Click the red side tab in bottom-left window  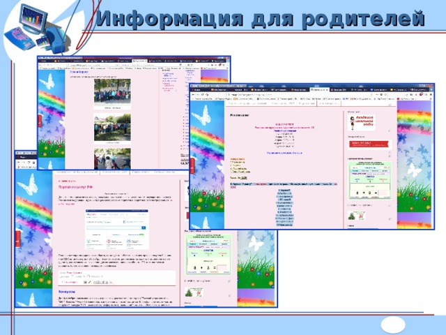17,239
